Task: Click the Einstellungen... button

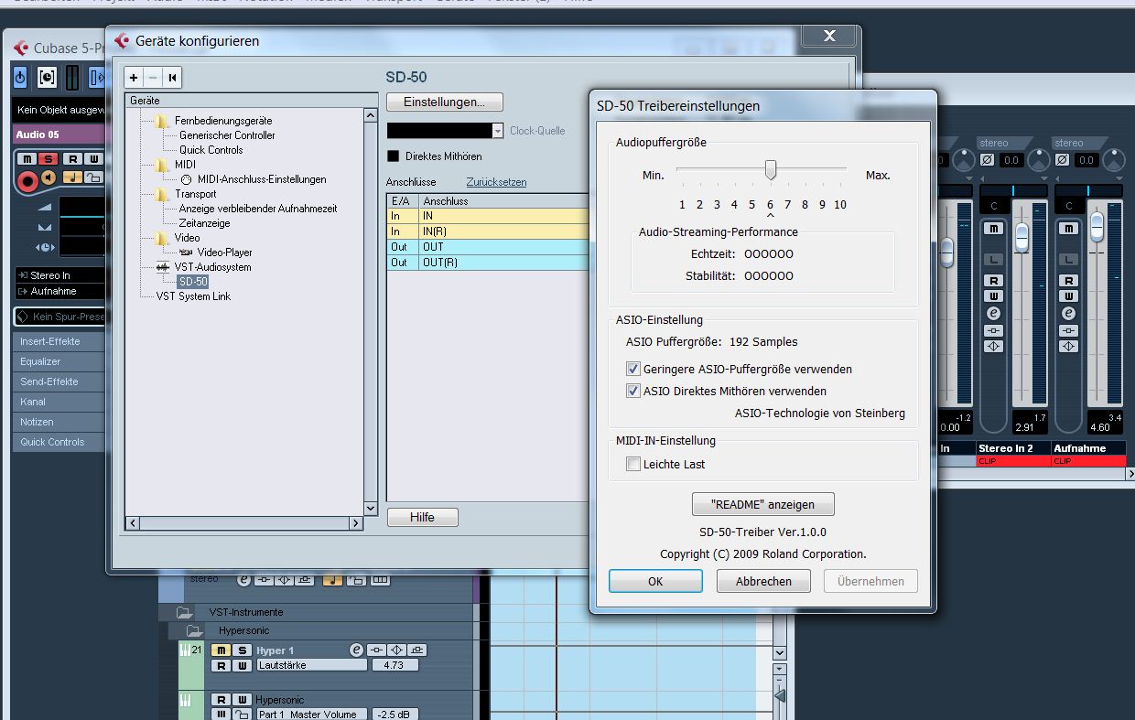Action: 444,102
